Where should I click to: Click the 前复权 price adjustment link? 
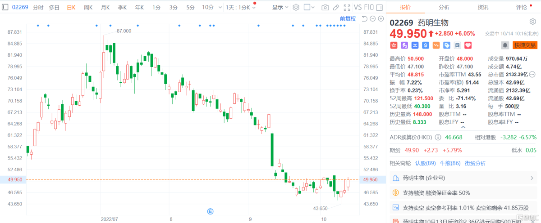(x=348, y=18)
